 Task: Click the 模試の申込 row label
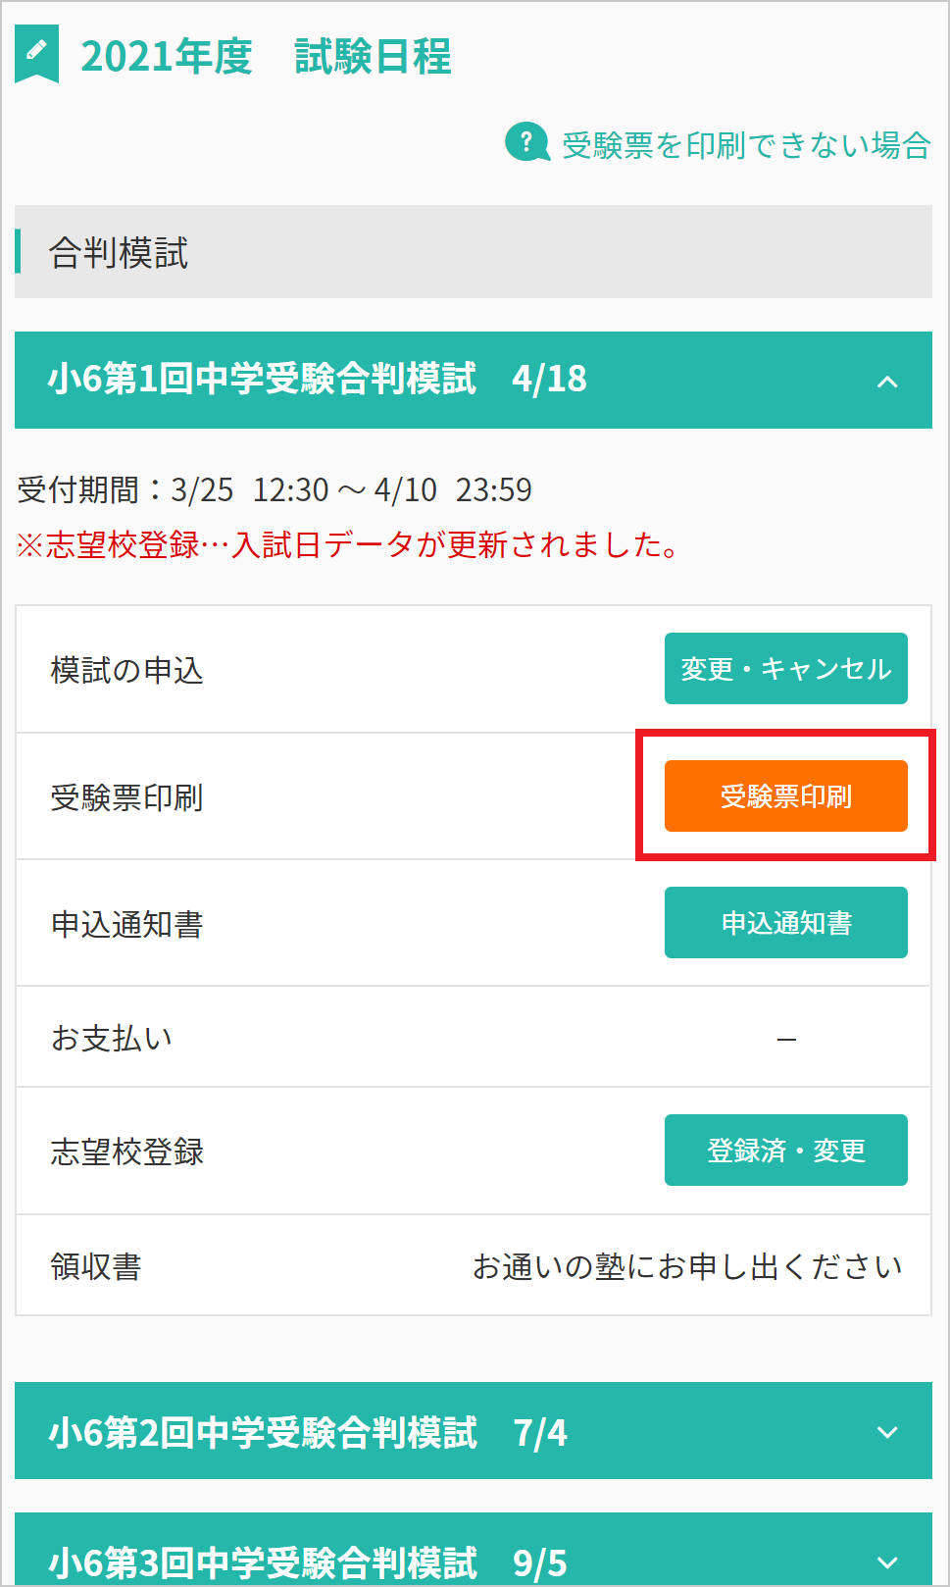point(126,670)
